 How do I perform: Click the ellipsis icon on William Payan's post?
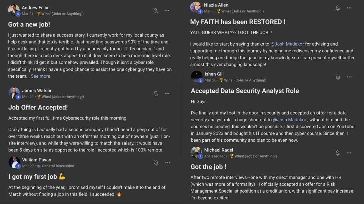167,163
